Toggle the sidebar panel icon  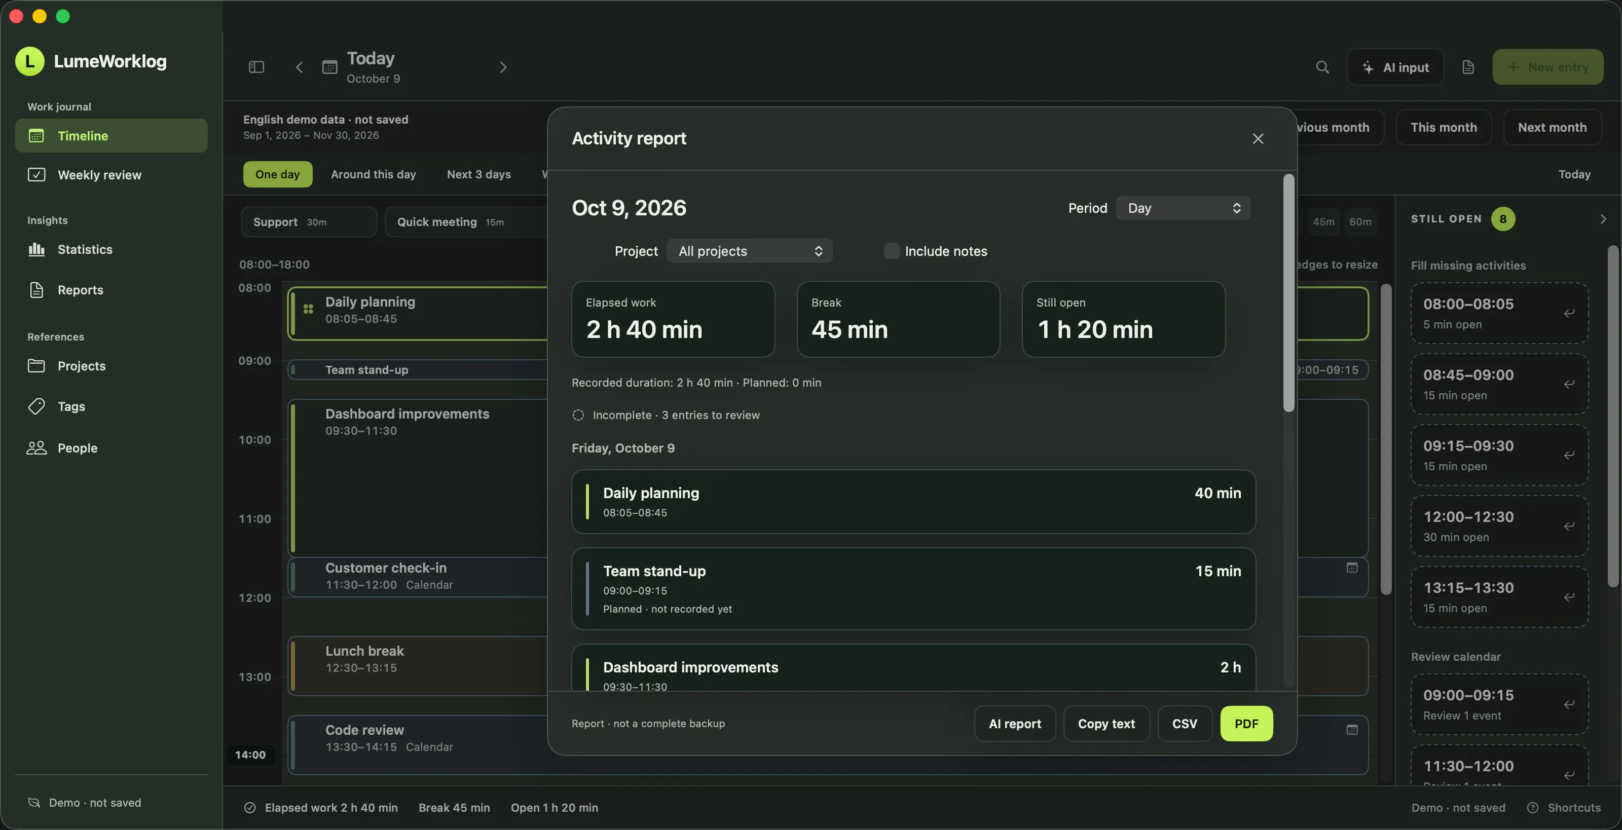tap(256, 67)
